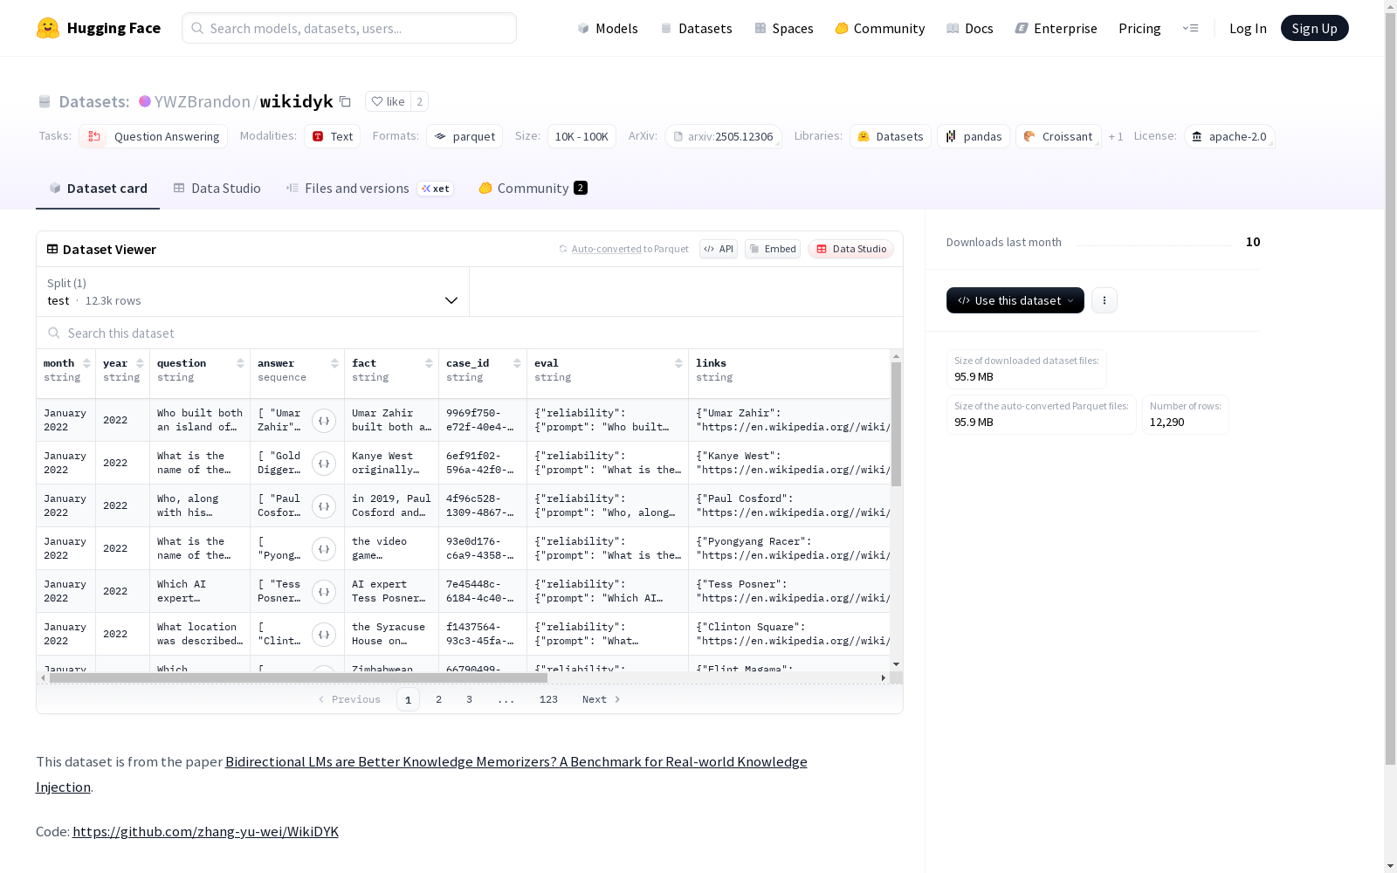Sort by the eval column
This screenshot has width=1397, height=873.
[678, 363]
